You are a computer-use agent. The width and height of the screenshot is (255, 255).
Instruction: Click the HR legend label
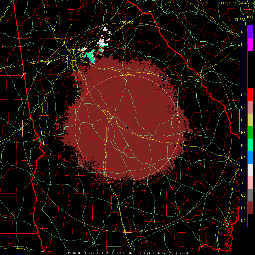[243, 133]
